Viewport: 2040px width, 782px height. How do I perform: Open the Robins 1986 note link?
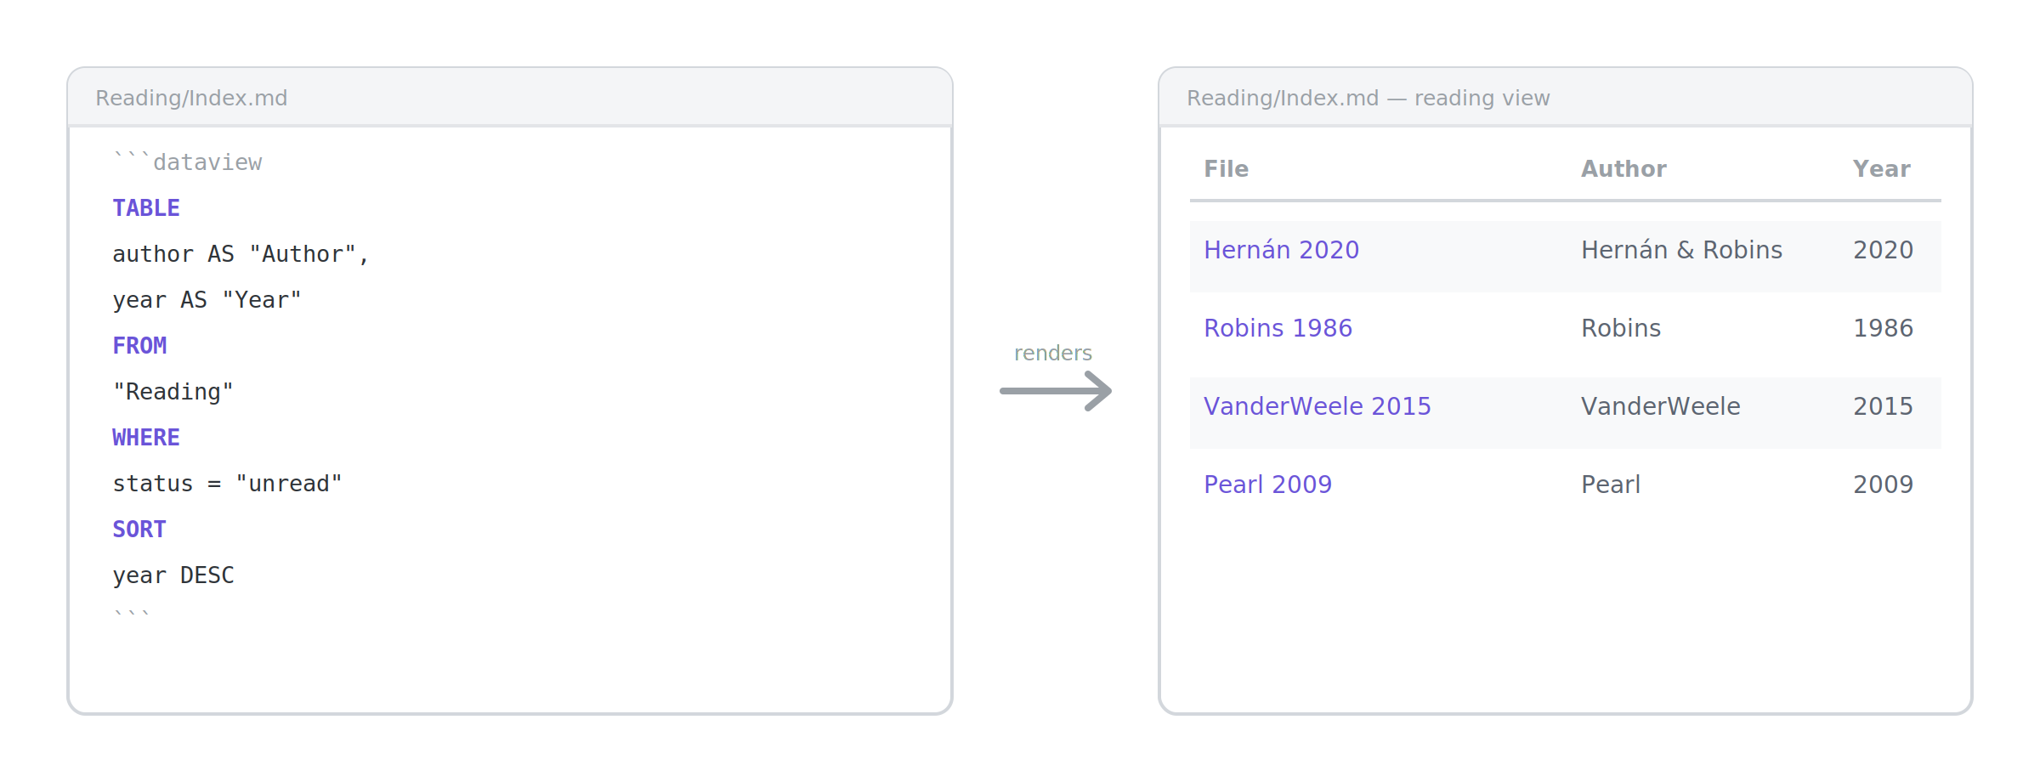[1278, 328]
